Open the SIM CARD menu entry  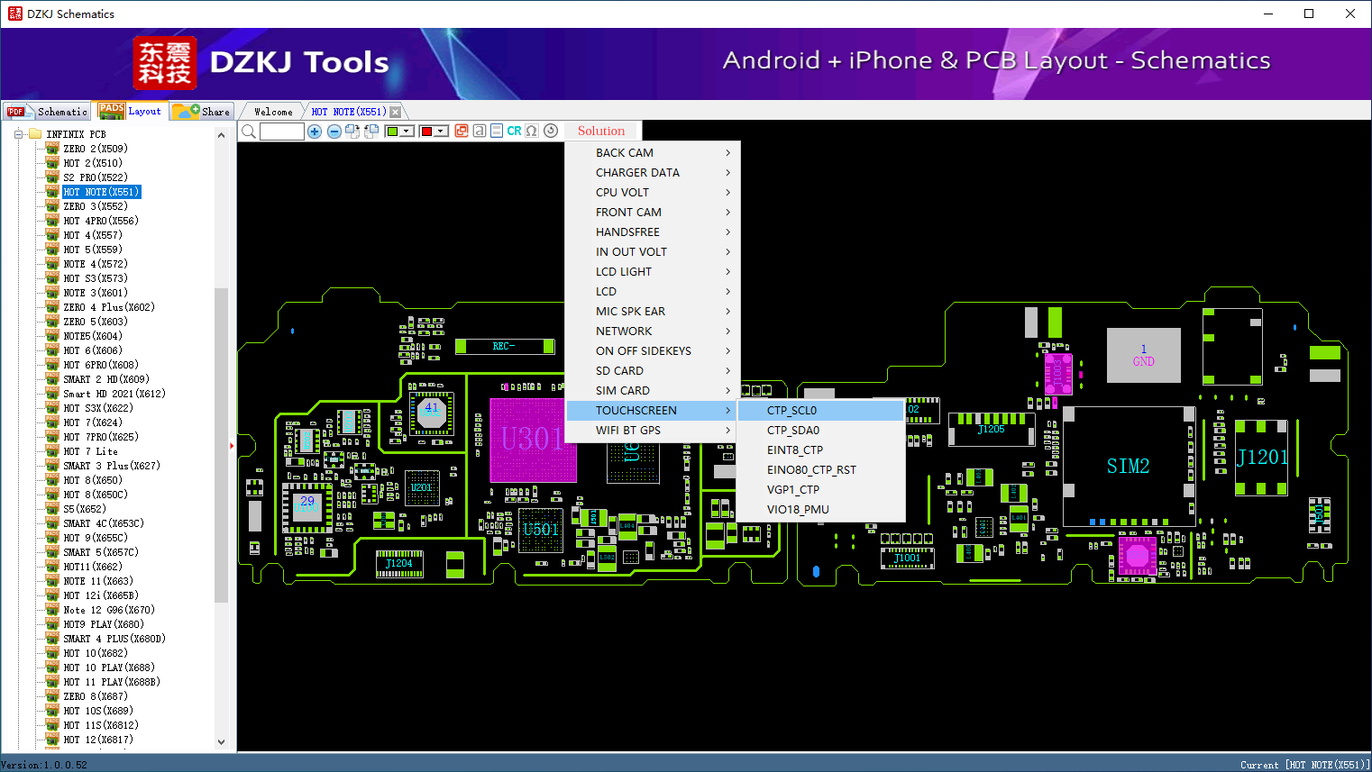point(653,391)
